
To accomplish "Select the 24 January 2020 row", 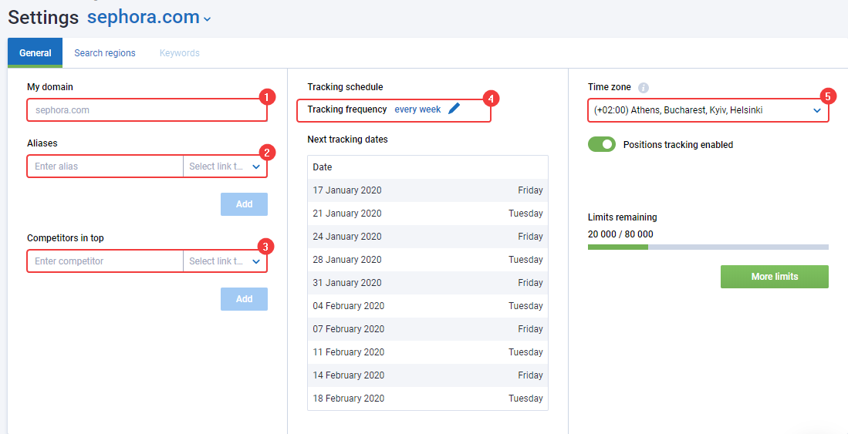I will (x=427, y=237).
